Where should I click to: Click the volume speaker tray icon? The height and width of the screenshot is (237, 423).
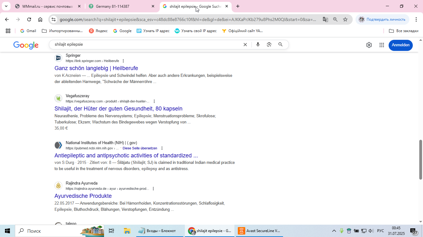tap(371, 231)
